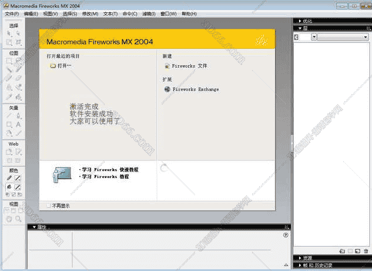Click 学习 Fireworks 快速教程 link

110,169
